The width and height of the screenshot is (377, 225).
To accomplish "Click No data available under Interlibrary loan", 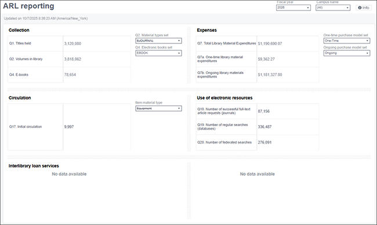I will pos(69,174).
